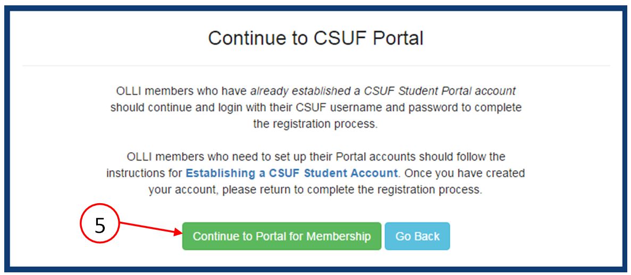
Task: Click the words OLLI members who have in first paragraph
Action: (181, 91)
